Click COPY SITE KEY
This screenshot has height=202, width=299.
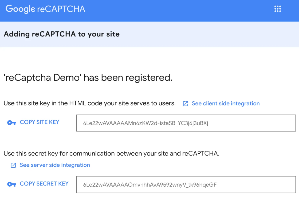tap(40, 122)
